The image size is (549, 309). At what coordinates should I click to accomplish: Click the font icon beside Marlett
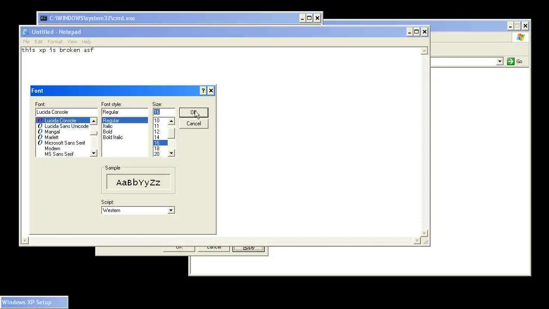40,137
